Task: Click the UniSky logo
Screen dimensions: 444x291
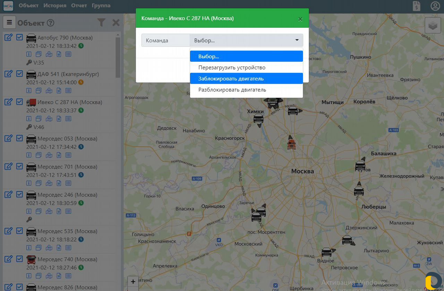Action: 8,6
